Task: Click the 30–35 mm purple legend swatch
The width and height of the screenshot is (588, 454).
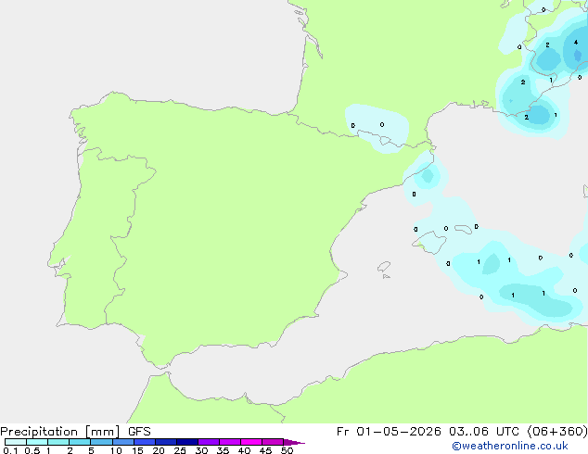Action: coord(209,442)
